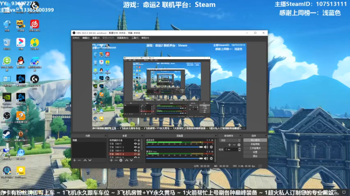350x196 pixels.
Task: Pop out the Controls dock via its header icon
Action: (266, 135)
